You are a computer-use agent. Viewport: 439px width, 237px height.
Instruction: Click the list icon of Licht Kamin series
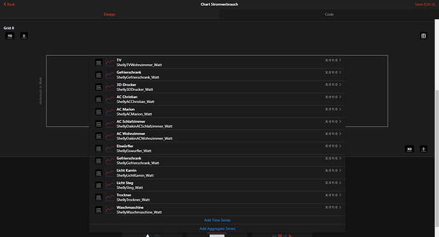tap(99, 173)
